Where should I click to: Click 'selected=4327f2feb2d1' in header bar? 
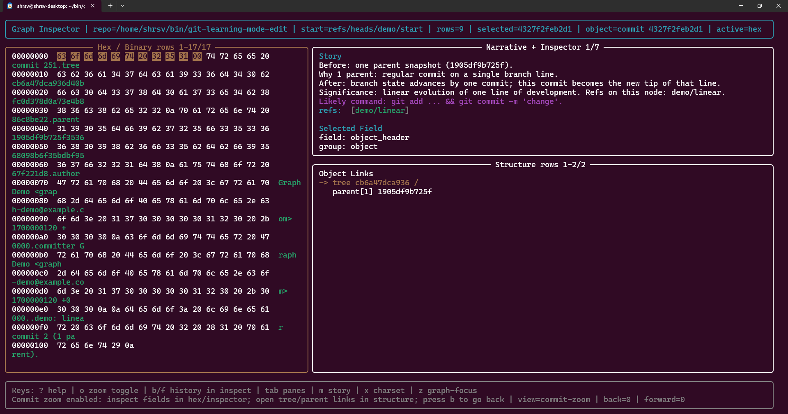coord(524,29)
